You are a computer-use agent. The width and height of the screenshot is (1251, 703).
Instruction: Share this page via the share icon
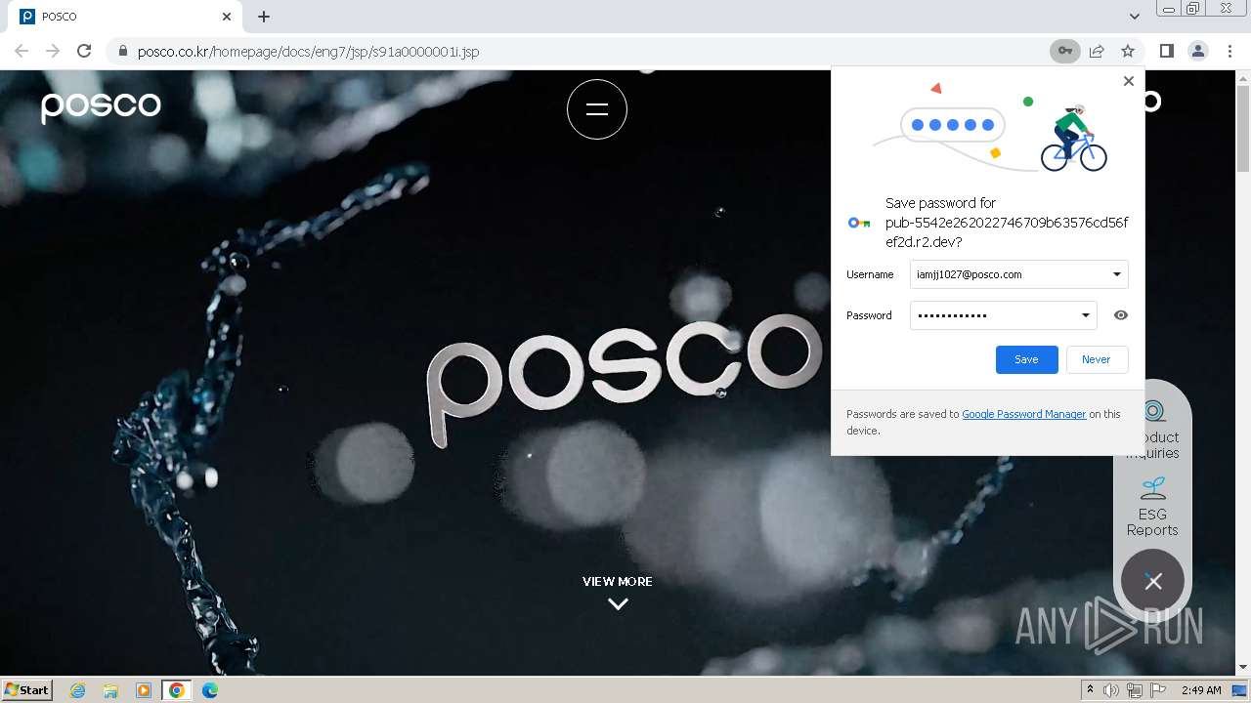click(1097, 51)
